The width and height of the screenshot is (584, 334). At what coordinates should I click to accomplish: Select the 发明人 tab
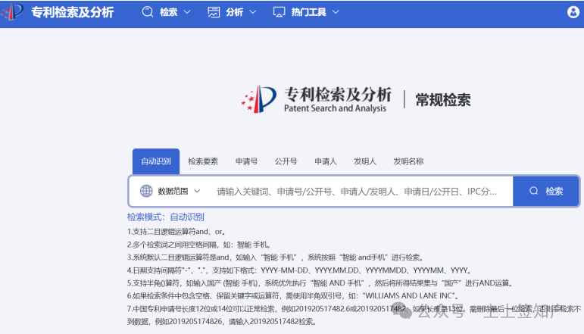[x=365, y=161]
